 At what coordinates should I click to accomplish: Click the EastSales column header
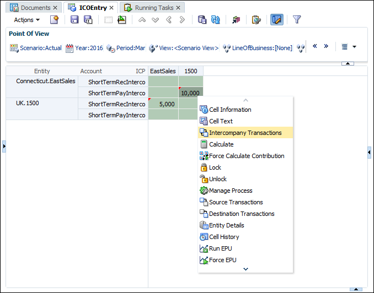pos(163,71)
